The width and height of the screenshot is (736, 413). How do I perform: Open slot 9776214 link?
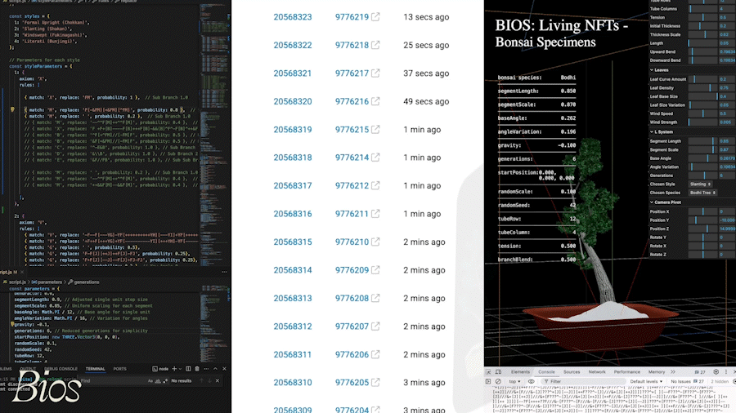coord(352,158)
